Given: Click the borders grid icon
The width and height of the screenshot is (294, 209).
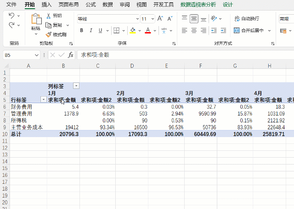Looking at the screenshot, I should [x=116, y=31].
